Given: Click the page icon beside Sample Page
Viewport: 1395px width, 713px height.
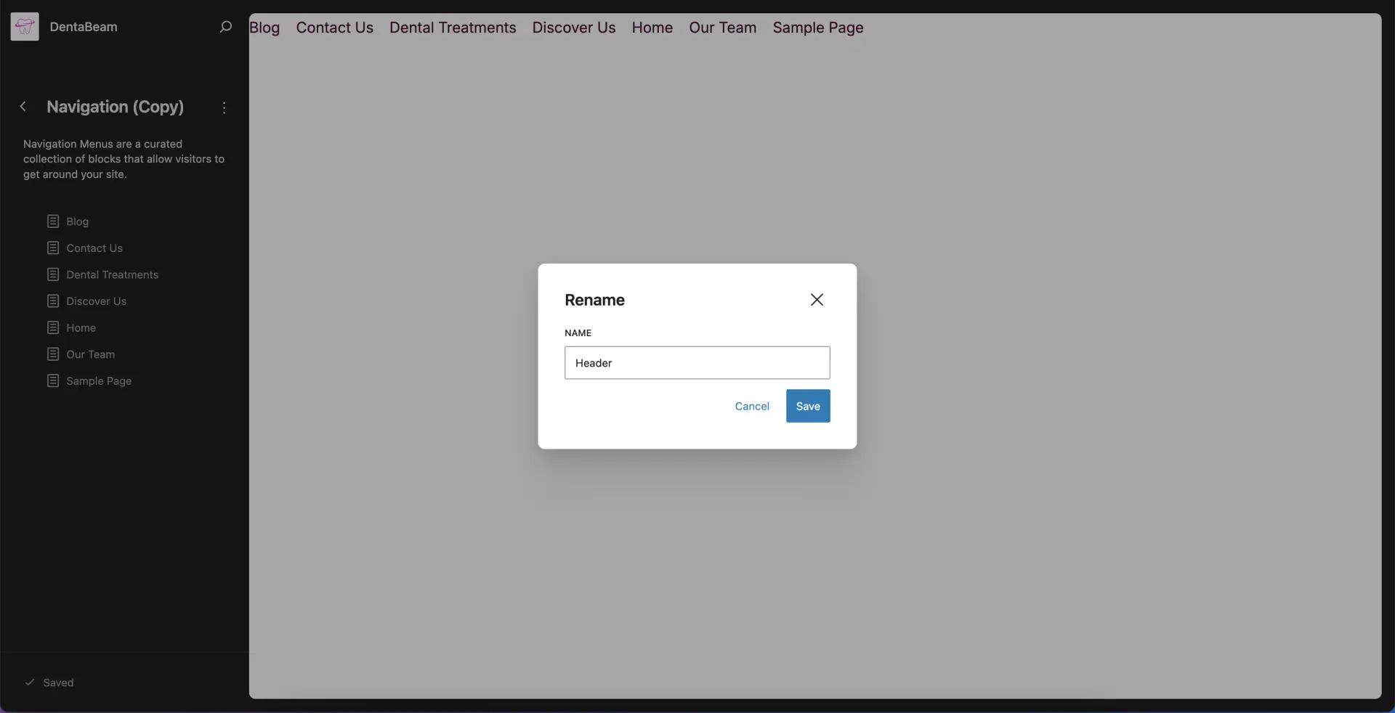Looking at the screenshot, I should point(53,381).
